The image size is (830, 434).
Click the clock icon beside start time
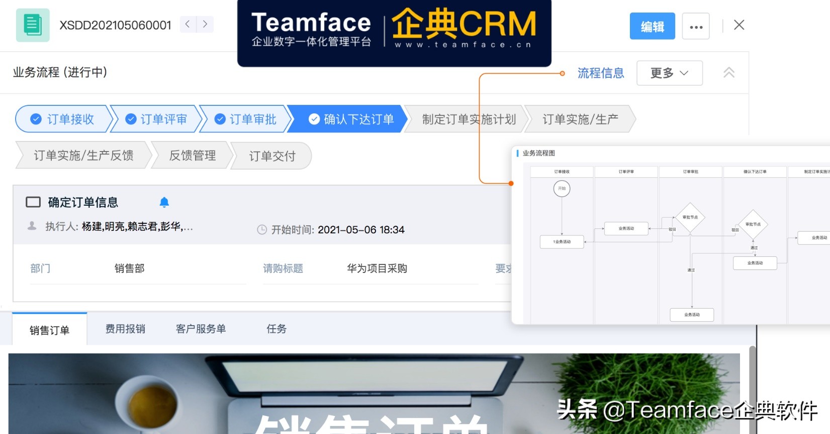(x=262, y=230)
